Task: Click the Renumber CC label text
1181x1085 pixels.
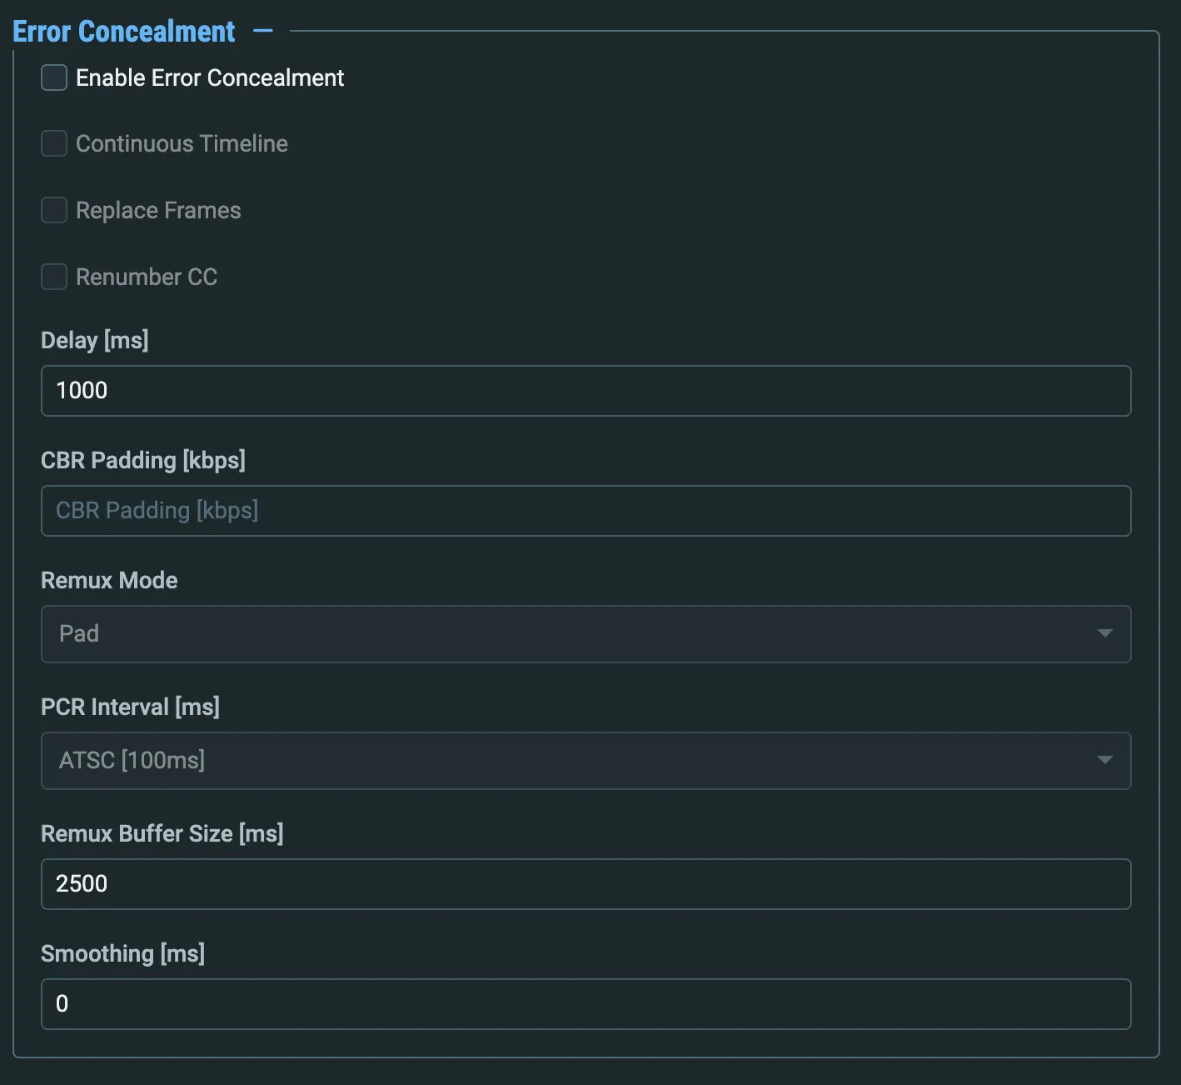Action: pyautogui.click(x=147, y=277)
